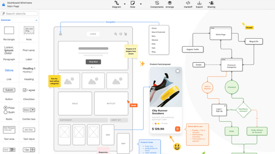Select the Order without an Account node
Viewport: 275px width, 154px height.
(x=257, y=131)
